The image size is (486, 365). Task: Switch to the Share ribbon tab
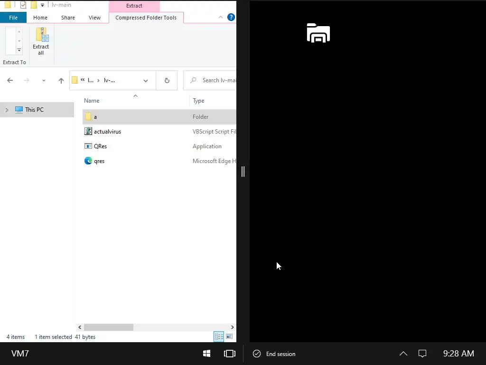tap(68, 18)
